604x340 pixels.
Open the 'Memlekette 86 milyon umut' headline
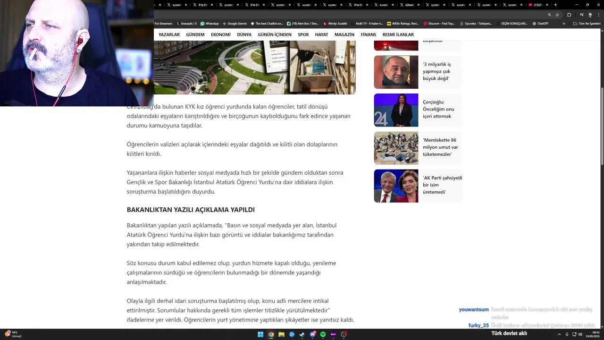pyautogui.click(x=440, y=147)
